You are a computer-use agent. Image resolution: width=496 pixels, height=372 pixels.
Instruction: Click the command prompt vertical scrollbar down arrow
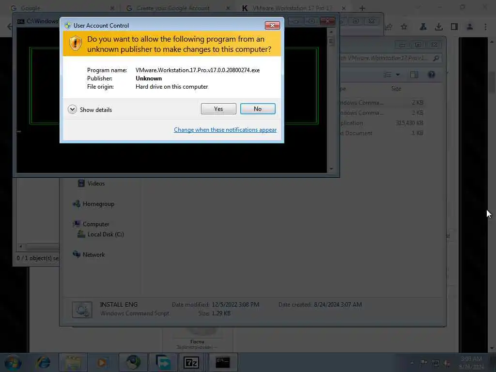coord(331,169)
